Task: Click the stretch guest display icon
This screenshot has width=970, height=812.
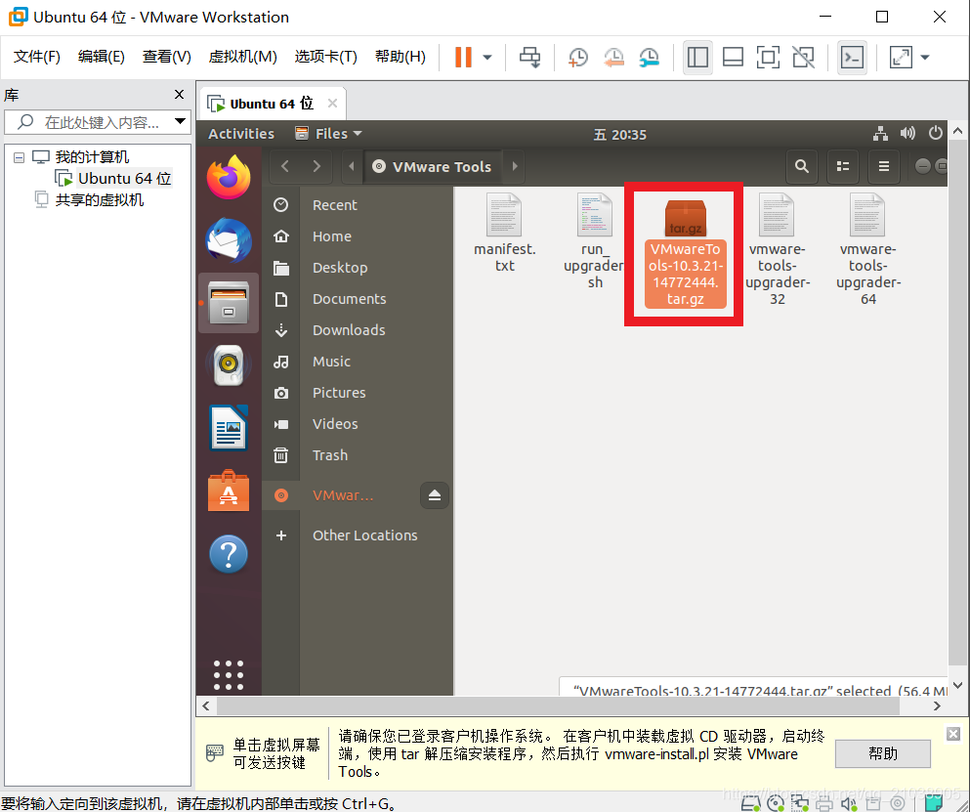Action: [x=900, y=58]
